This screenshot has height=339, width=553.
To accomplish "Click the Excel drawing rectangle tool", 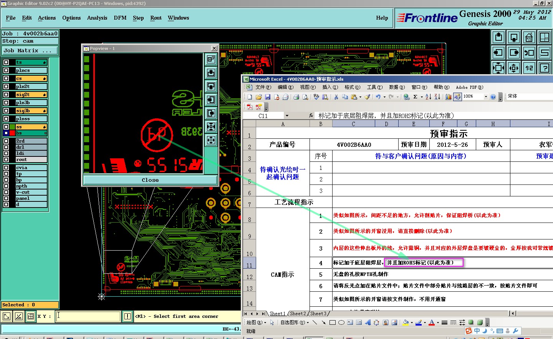I will point(333,322).
